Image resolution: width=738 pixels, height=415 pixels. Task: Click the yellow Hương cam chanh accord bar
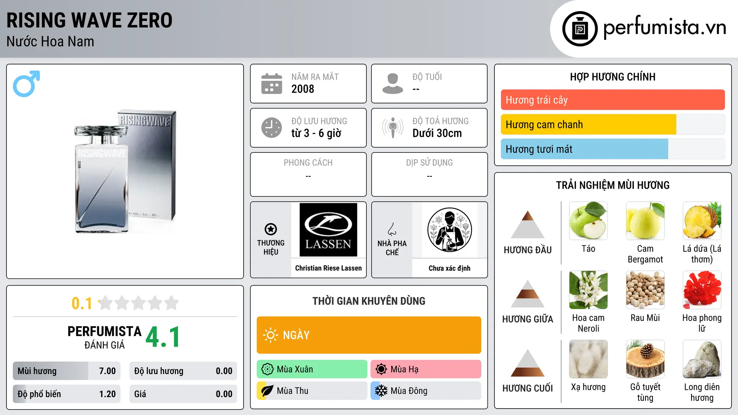[x=613, y=124]
